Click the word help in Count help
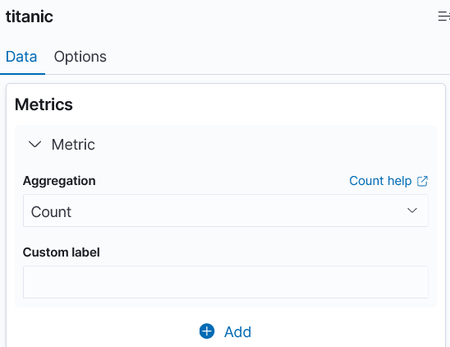Screen dimensions: 450x347 point(399,181)
